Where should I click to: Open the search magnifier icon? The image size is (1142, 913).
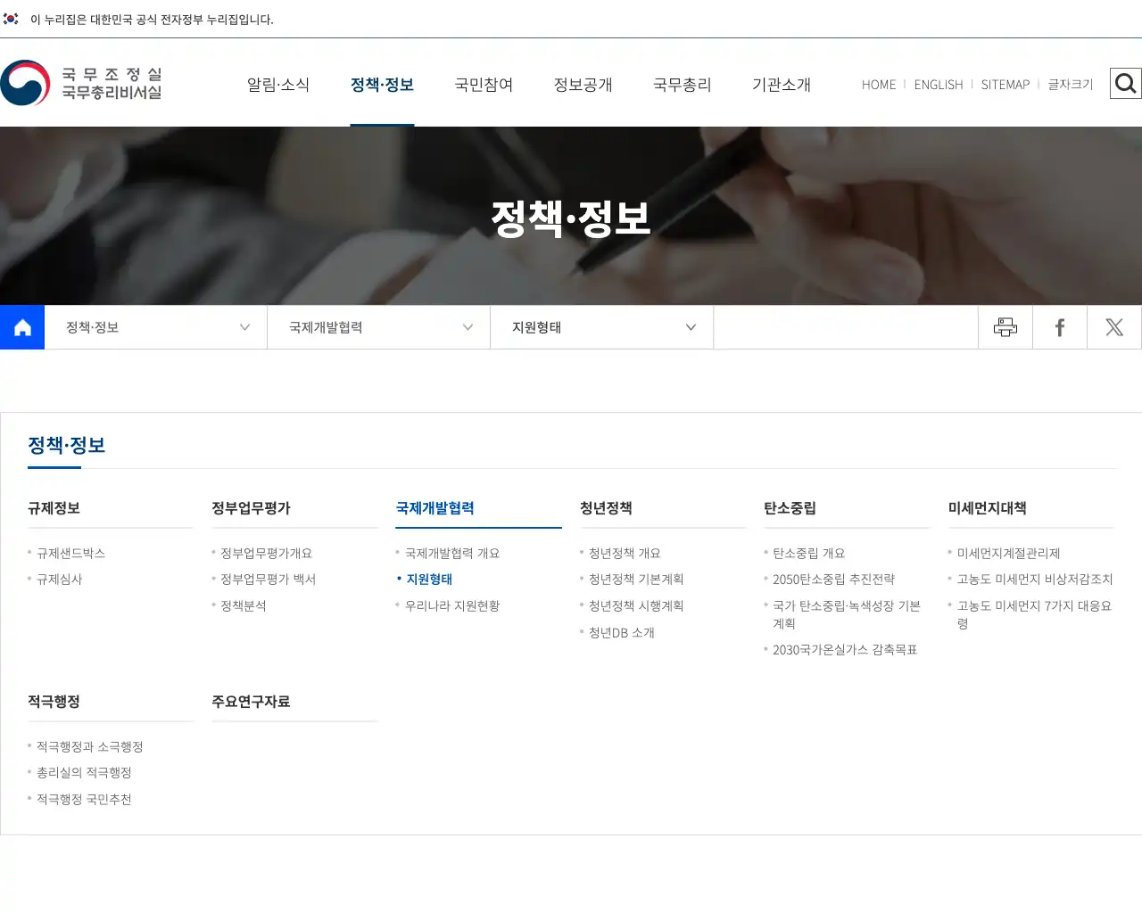pyautogui.click(x=1126, y=84)
